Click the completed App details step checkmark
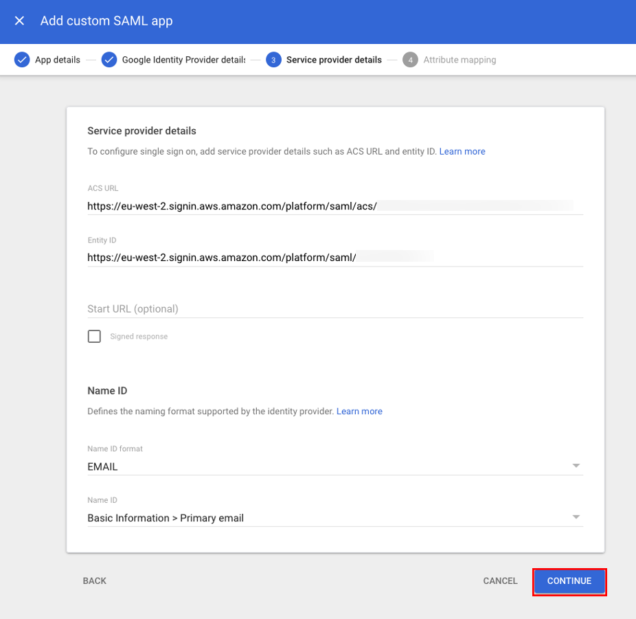 coord(22,60)
